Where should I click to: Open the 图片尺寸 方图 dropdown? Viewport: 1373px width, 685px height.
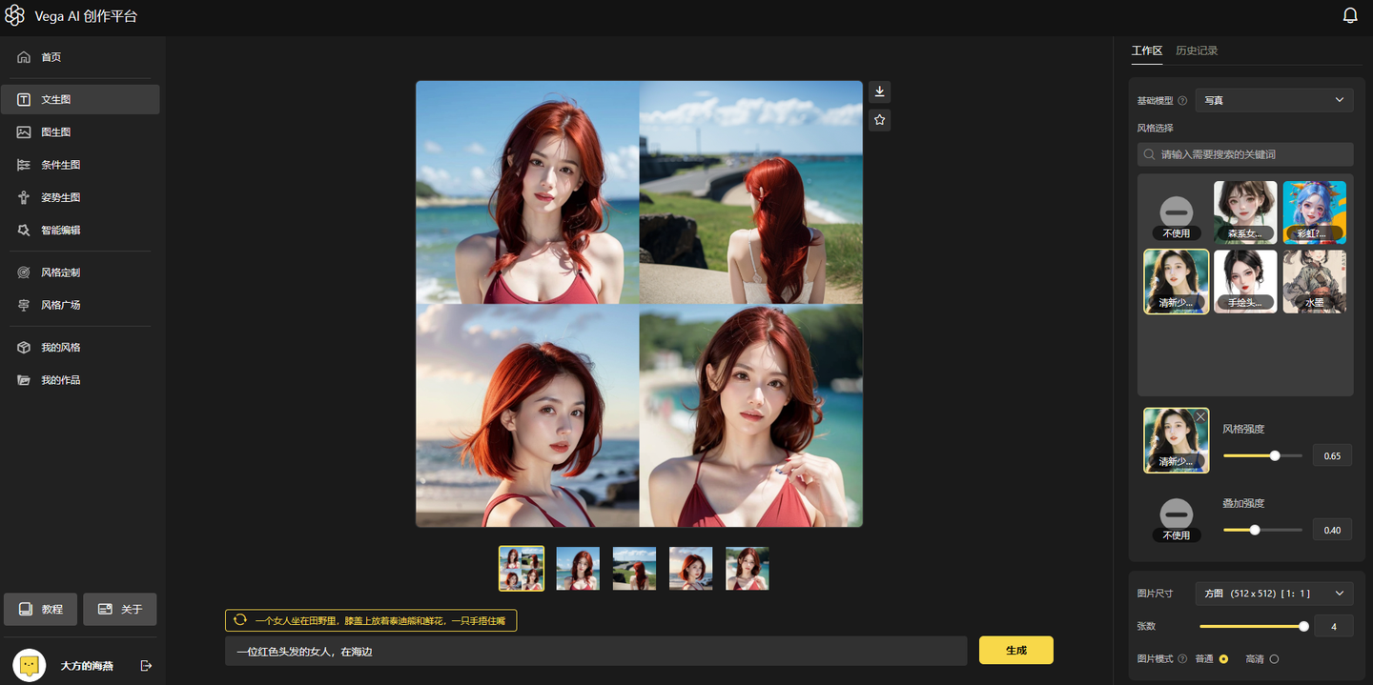1274,594
